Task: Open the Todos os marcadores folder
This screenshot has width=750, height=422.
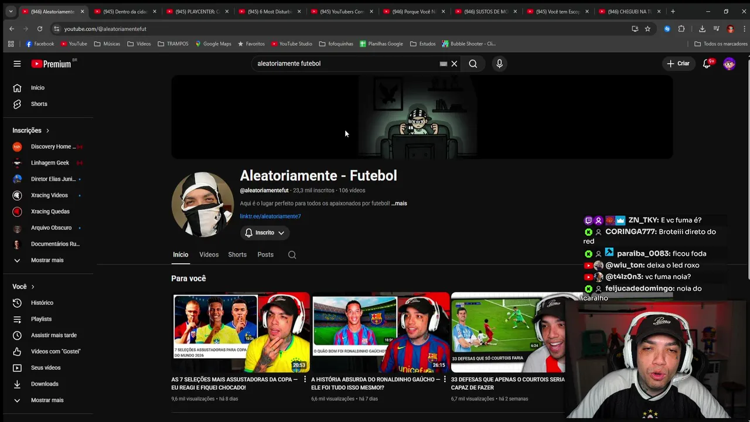Action: tap(721, 44)
